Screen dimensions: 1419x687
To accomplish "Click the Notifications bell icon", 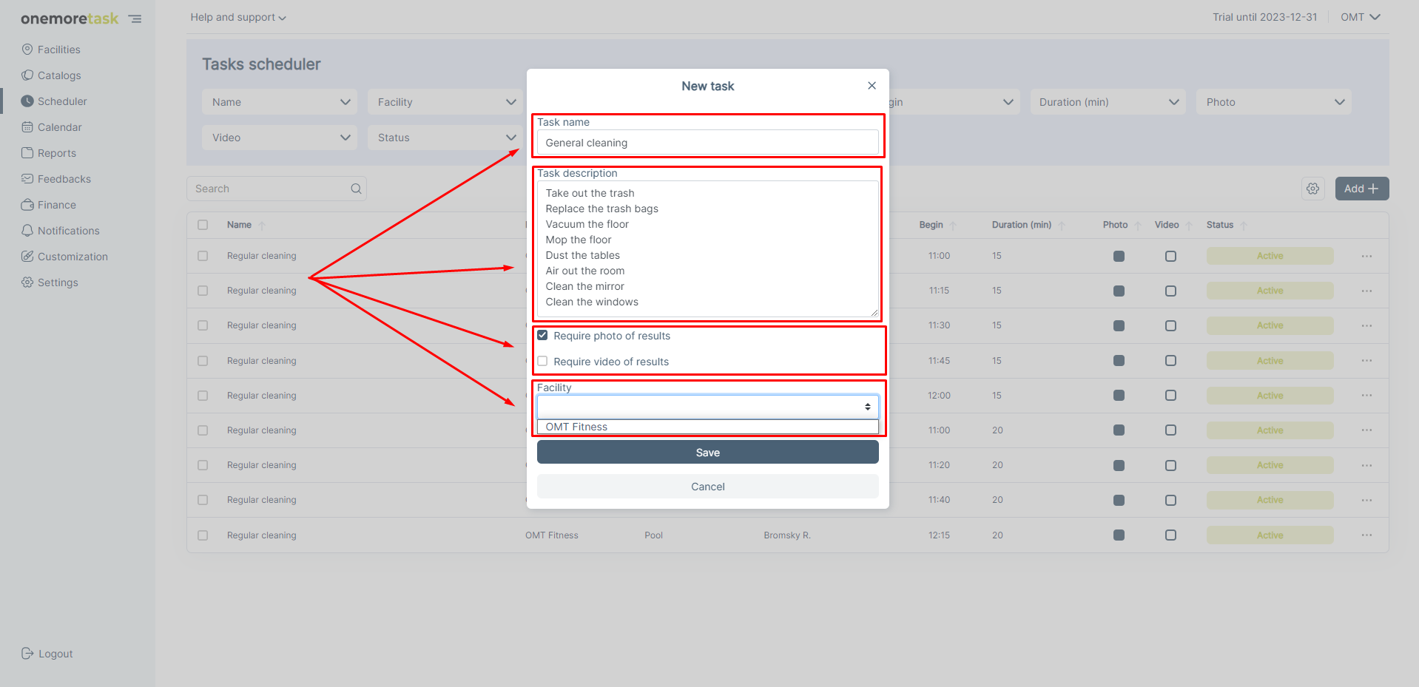I will pos(27,231).
